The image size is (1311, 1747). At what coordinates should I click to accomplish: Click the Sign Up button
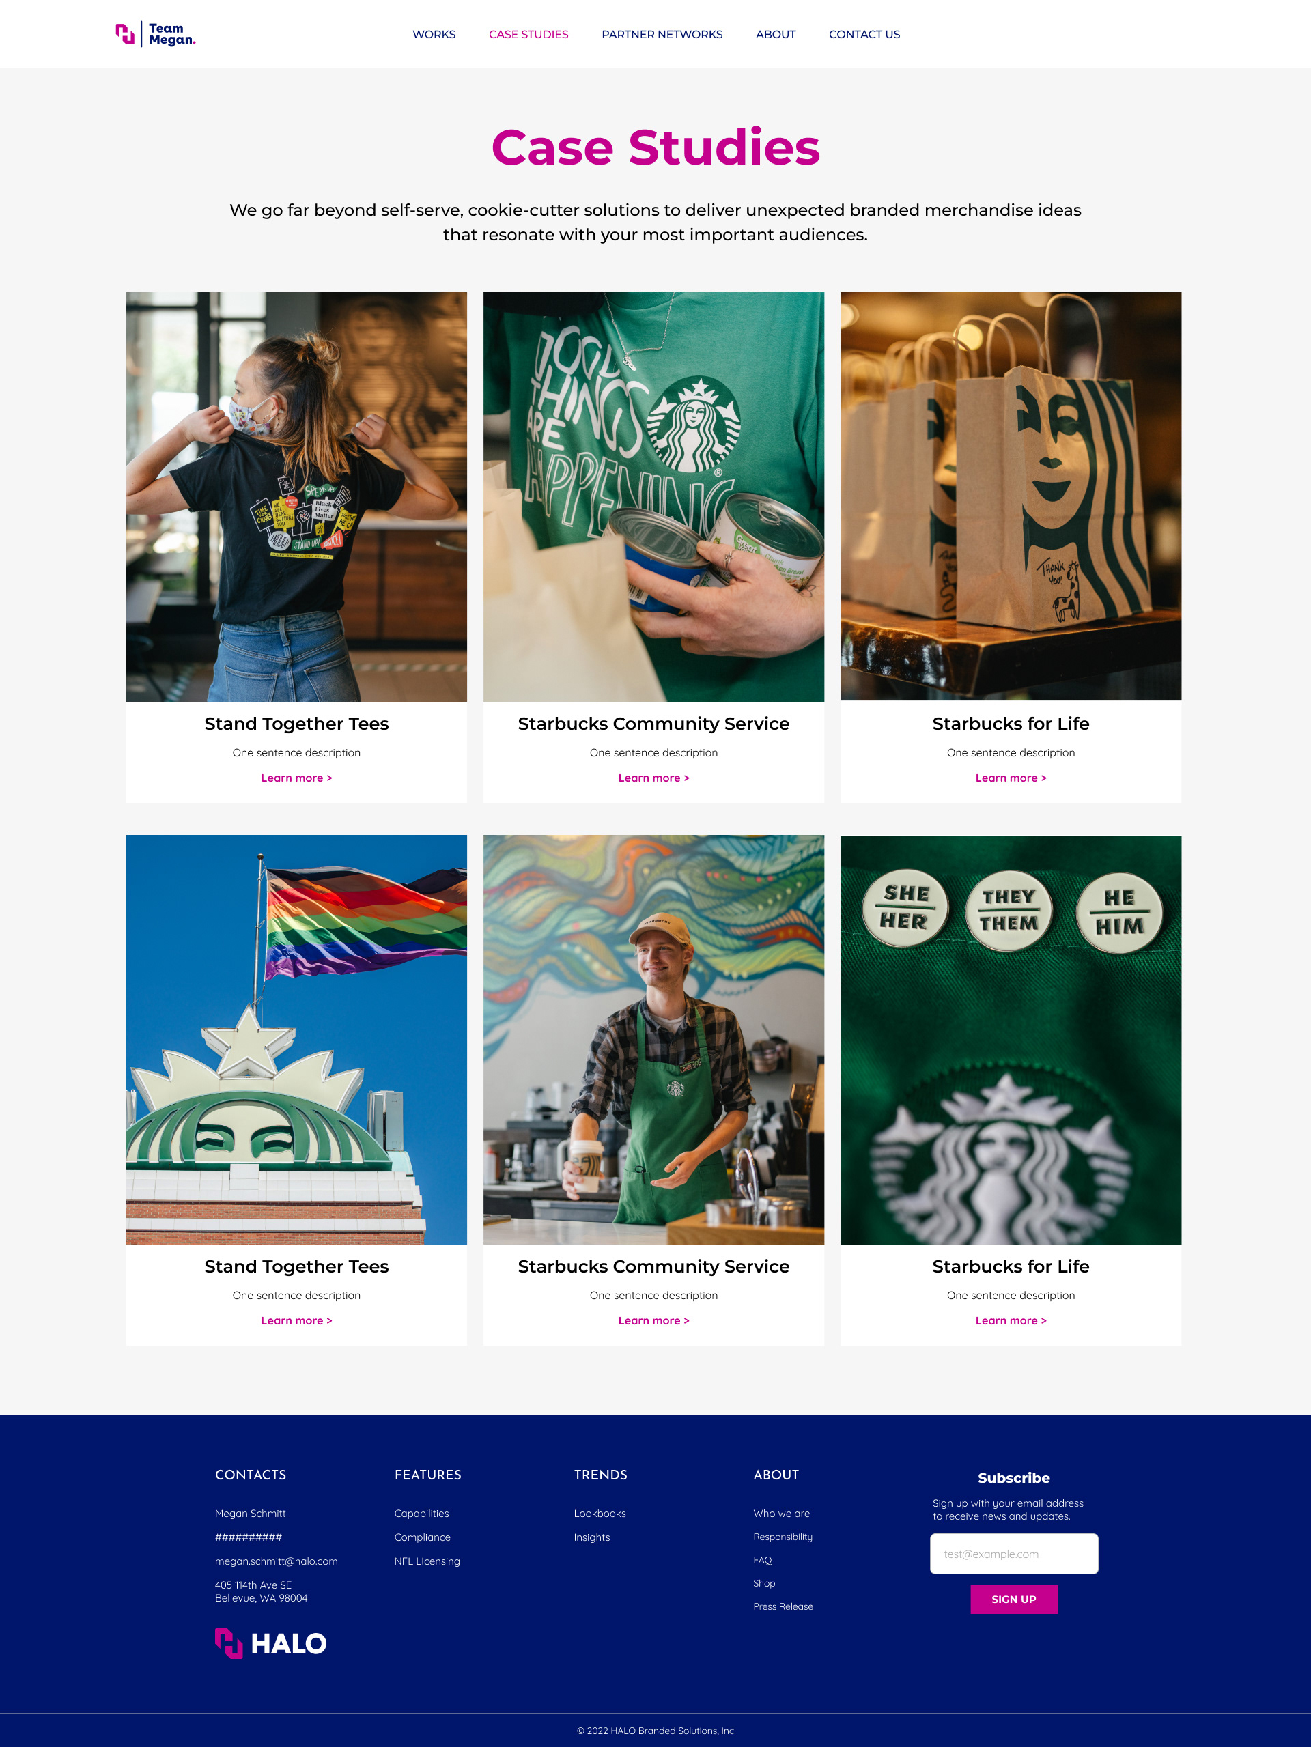pos(1013,1600)
